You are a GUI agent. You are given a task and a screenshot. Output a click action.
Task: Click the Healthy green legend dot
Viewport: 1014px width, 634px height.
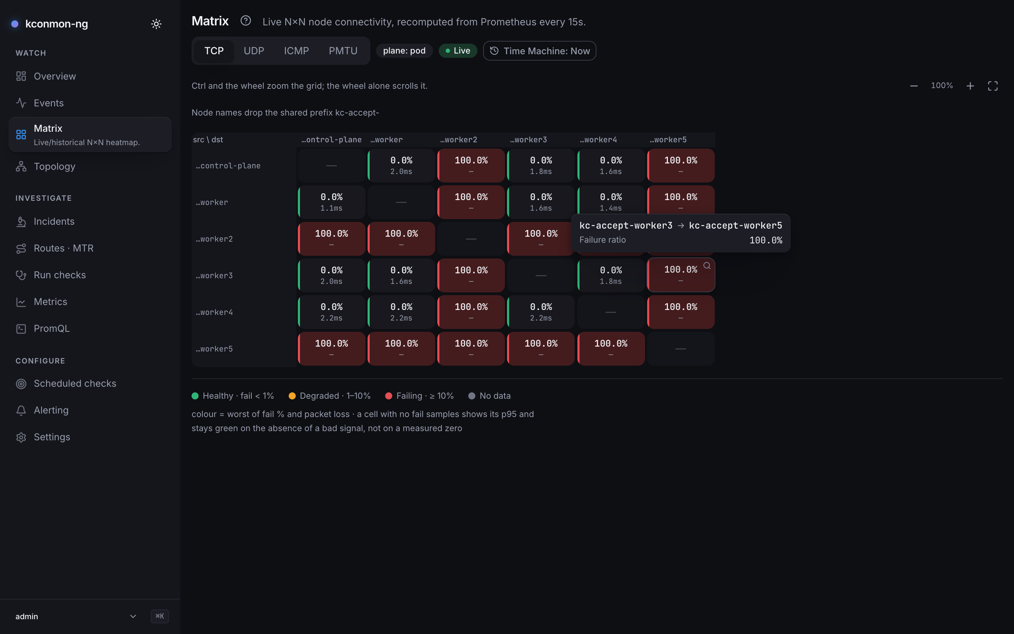coord(195,396)
